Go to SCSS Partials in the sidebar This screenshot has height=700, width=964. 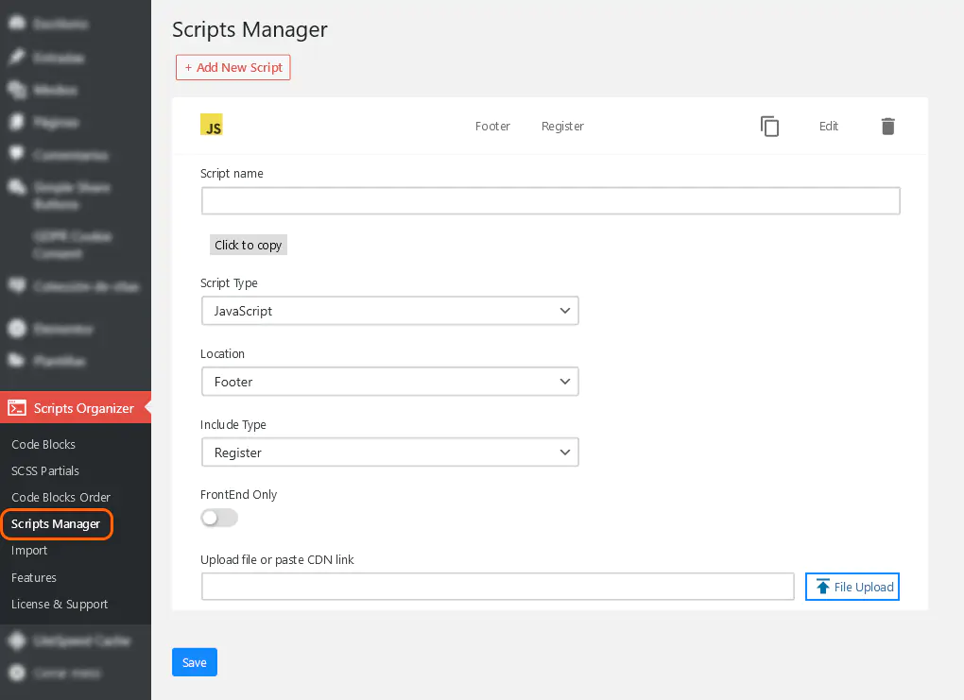click(x=45, y=470)
